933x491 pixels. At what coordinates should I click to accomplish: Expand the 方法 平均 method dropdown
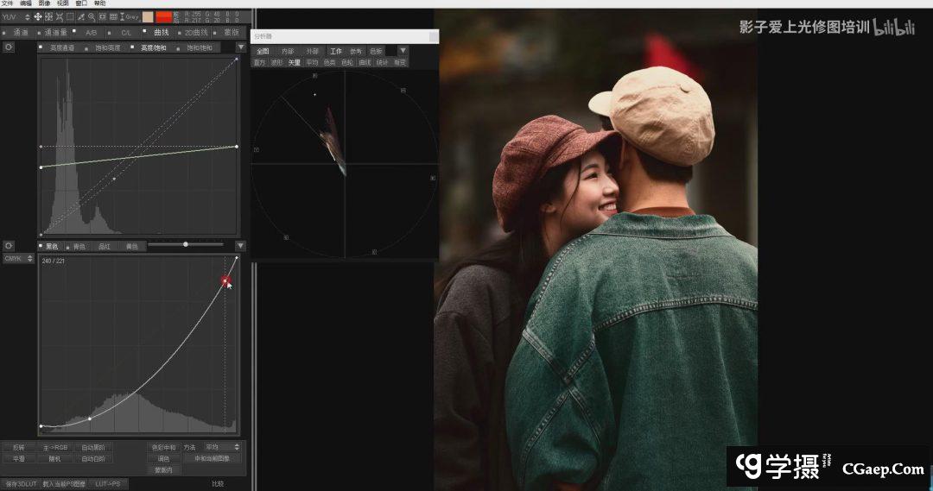[x=222, y=447]
